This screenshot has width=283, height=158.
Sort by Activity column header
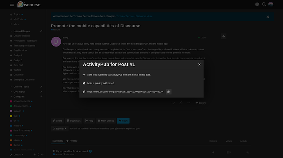click(244, 141)
